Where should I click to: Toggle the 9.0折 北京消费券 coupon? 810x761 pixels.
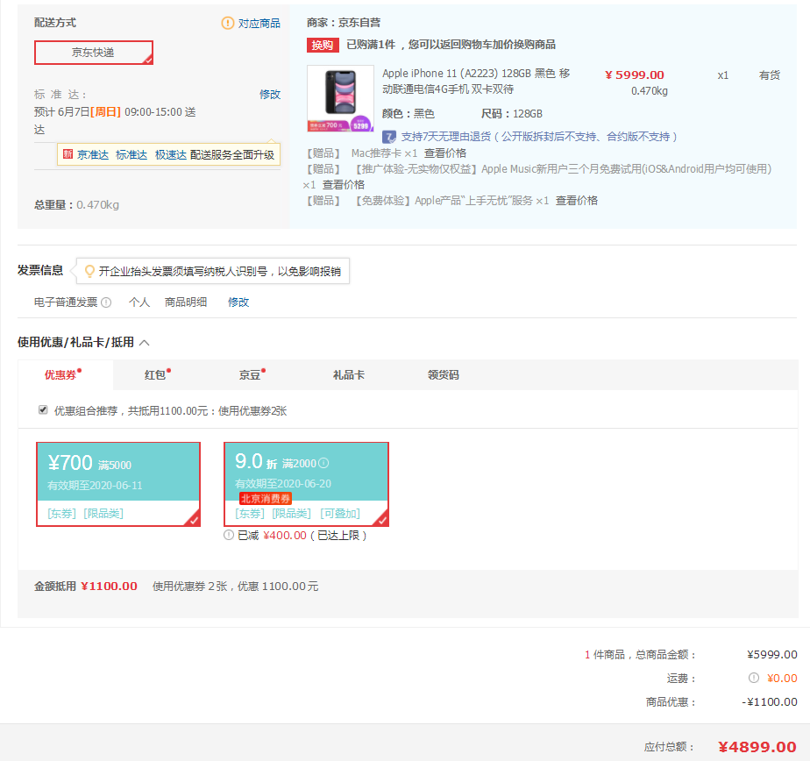point(306,484)
